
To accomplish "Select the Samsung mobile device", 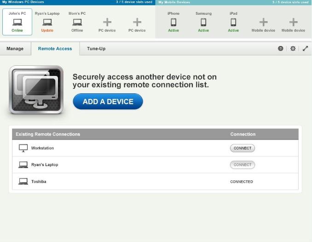I will tap(203, 22).
